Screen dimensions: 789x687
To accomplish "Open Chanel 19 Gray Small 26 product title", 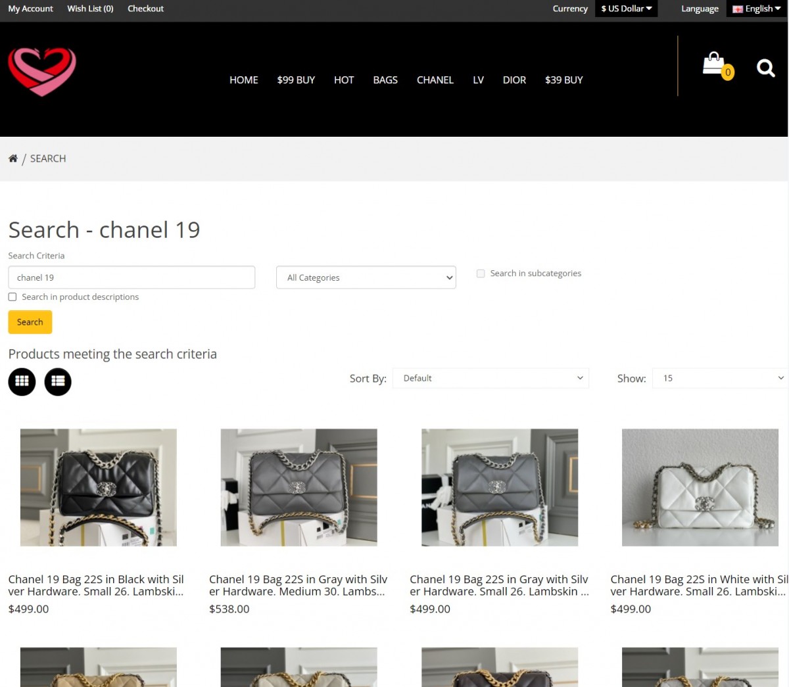I will tap(499, 585).
